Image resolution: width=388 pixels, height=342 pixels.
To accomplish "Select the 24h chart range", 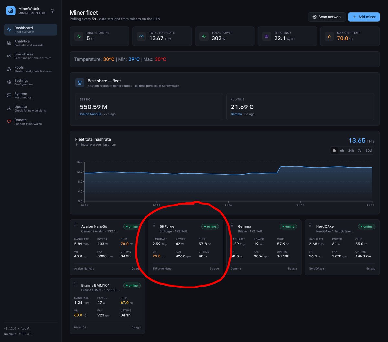I will [x=351, y=150].
